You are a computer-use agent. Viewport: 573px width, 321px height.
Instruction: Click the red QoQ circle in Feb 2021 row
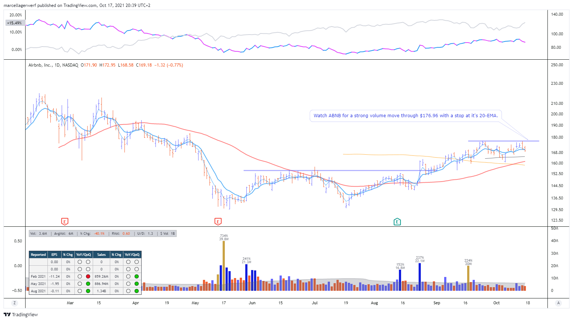coord(88,276)
